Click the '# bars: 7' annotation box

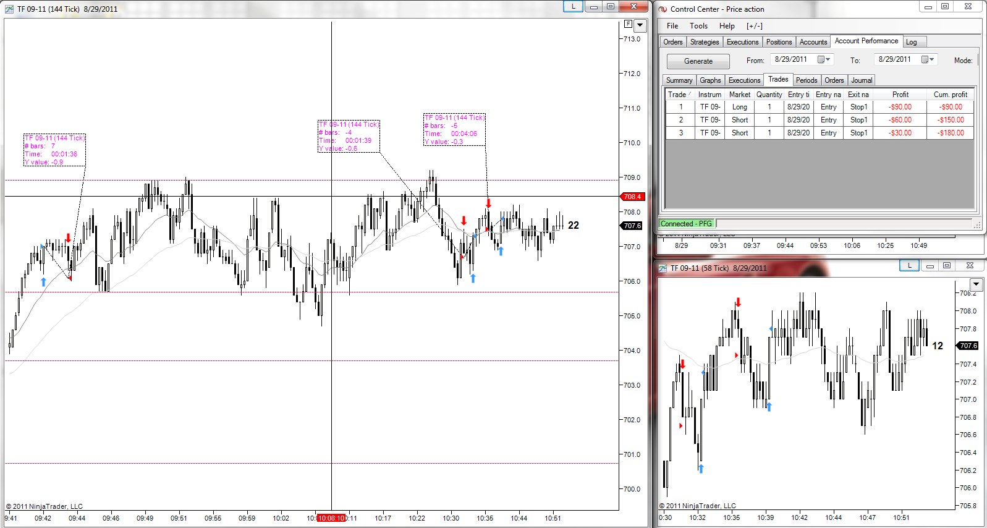[54, 150]
